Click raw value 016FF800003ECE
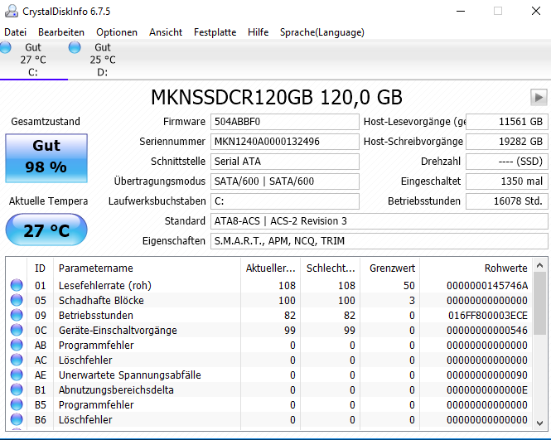Screen dimensions: 551x440 pyautogui.click(x=488, y=315)
